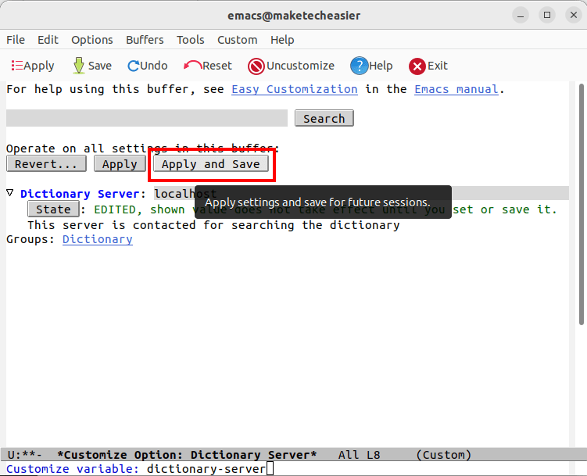Click the localhost server value field
Screen dimensions: 587x476
click(x=362, y=194)
